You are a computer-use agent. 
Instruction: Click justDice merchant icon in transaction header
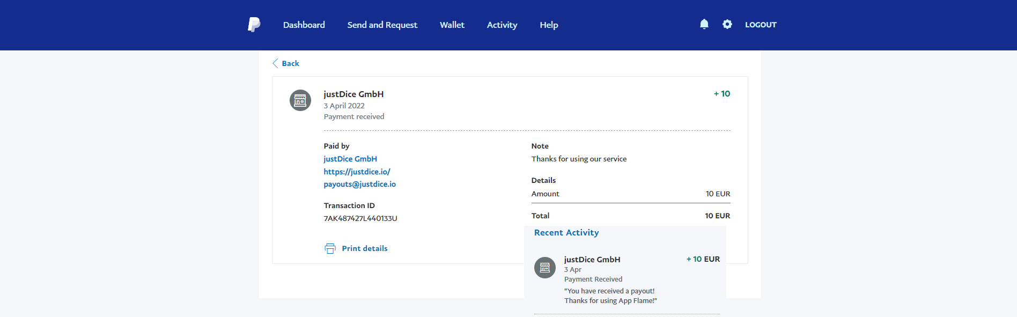coord(300,100)
